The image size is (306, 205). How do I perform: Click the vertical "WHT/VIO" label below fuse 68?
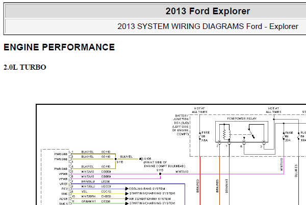[282, 164]
